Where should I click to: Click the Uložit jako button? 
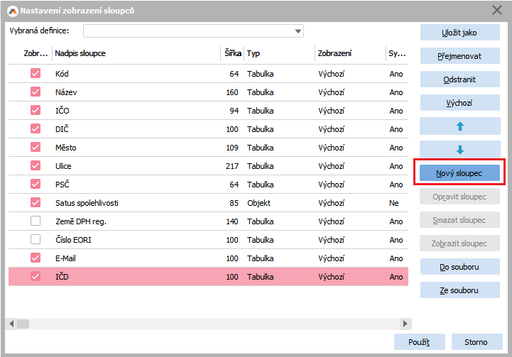(459, 32)
